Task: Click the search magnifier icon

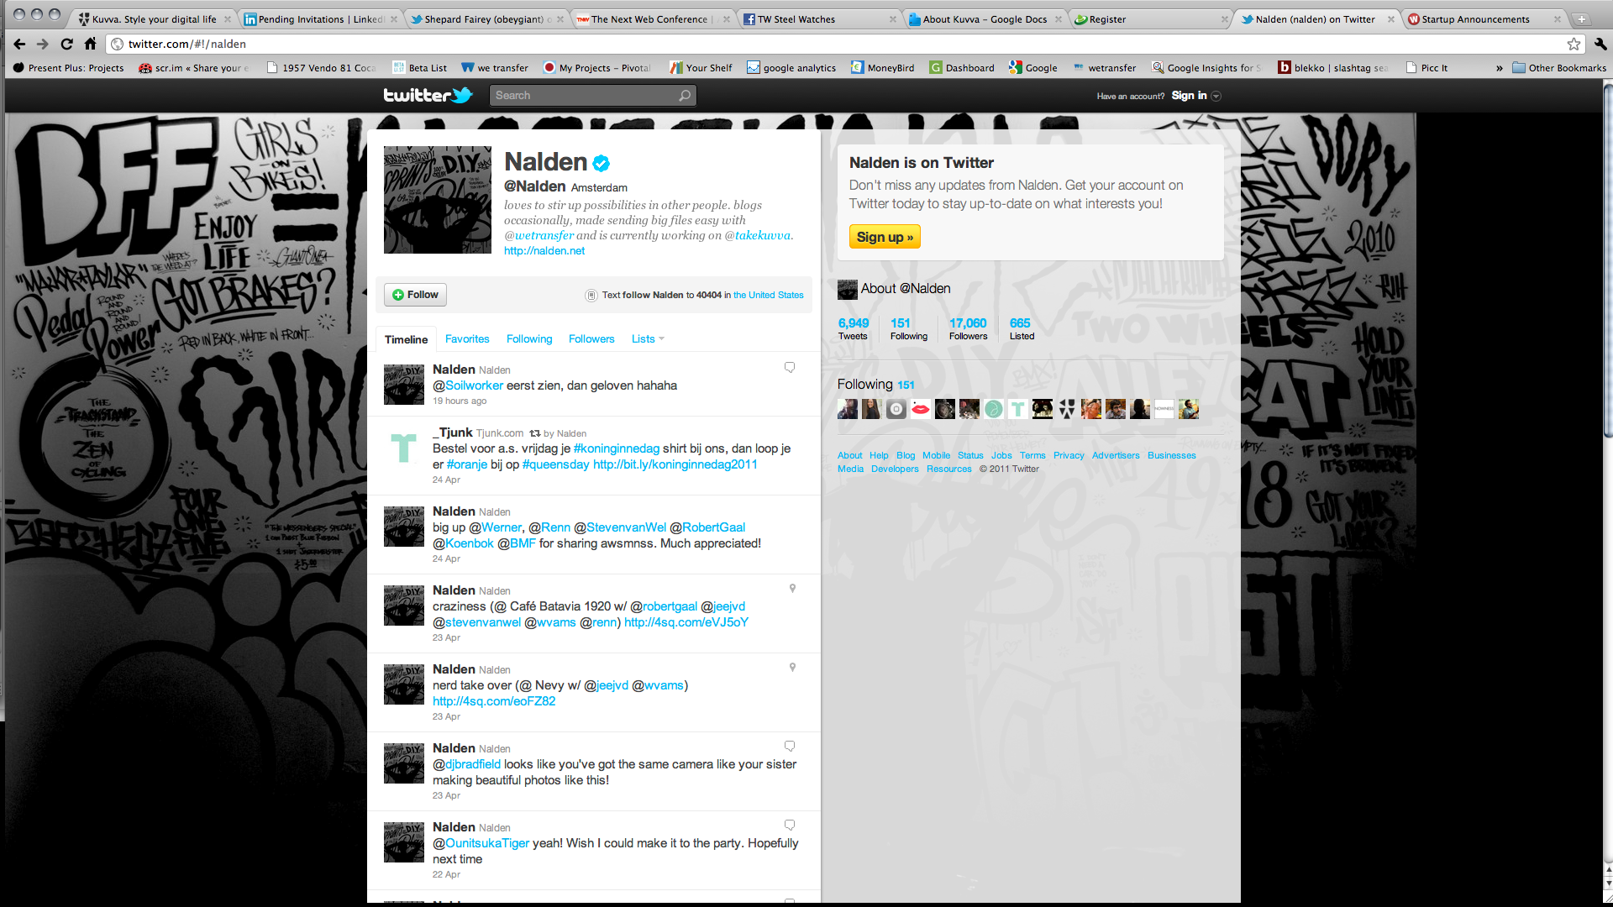Action: tap(685, 96)
